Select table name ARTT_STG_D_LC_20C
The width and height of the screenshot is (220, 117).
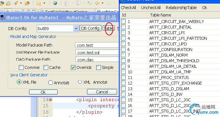point(170,100)
